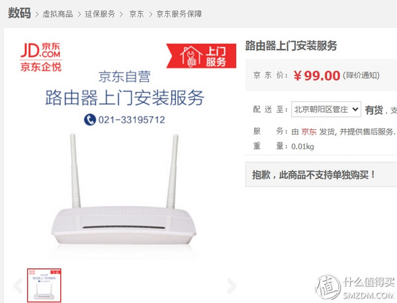
Task: Open the 京东 breadcrumb link
Action: point(136,14)
